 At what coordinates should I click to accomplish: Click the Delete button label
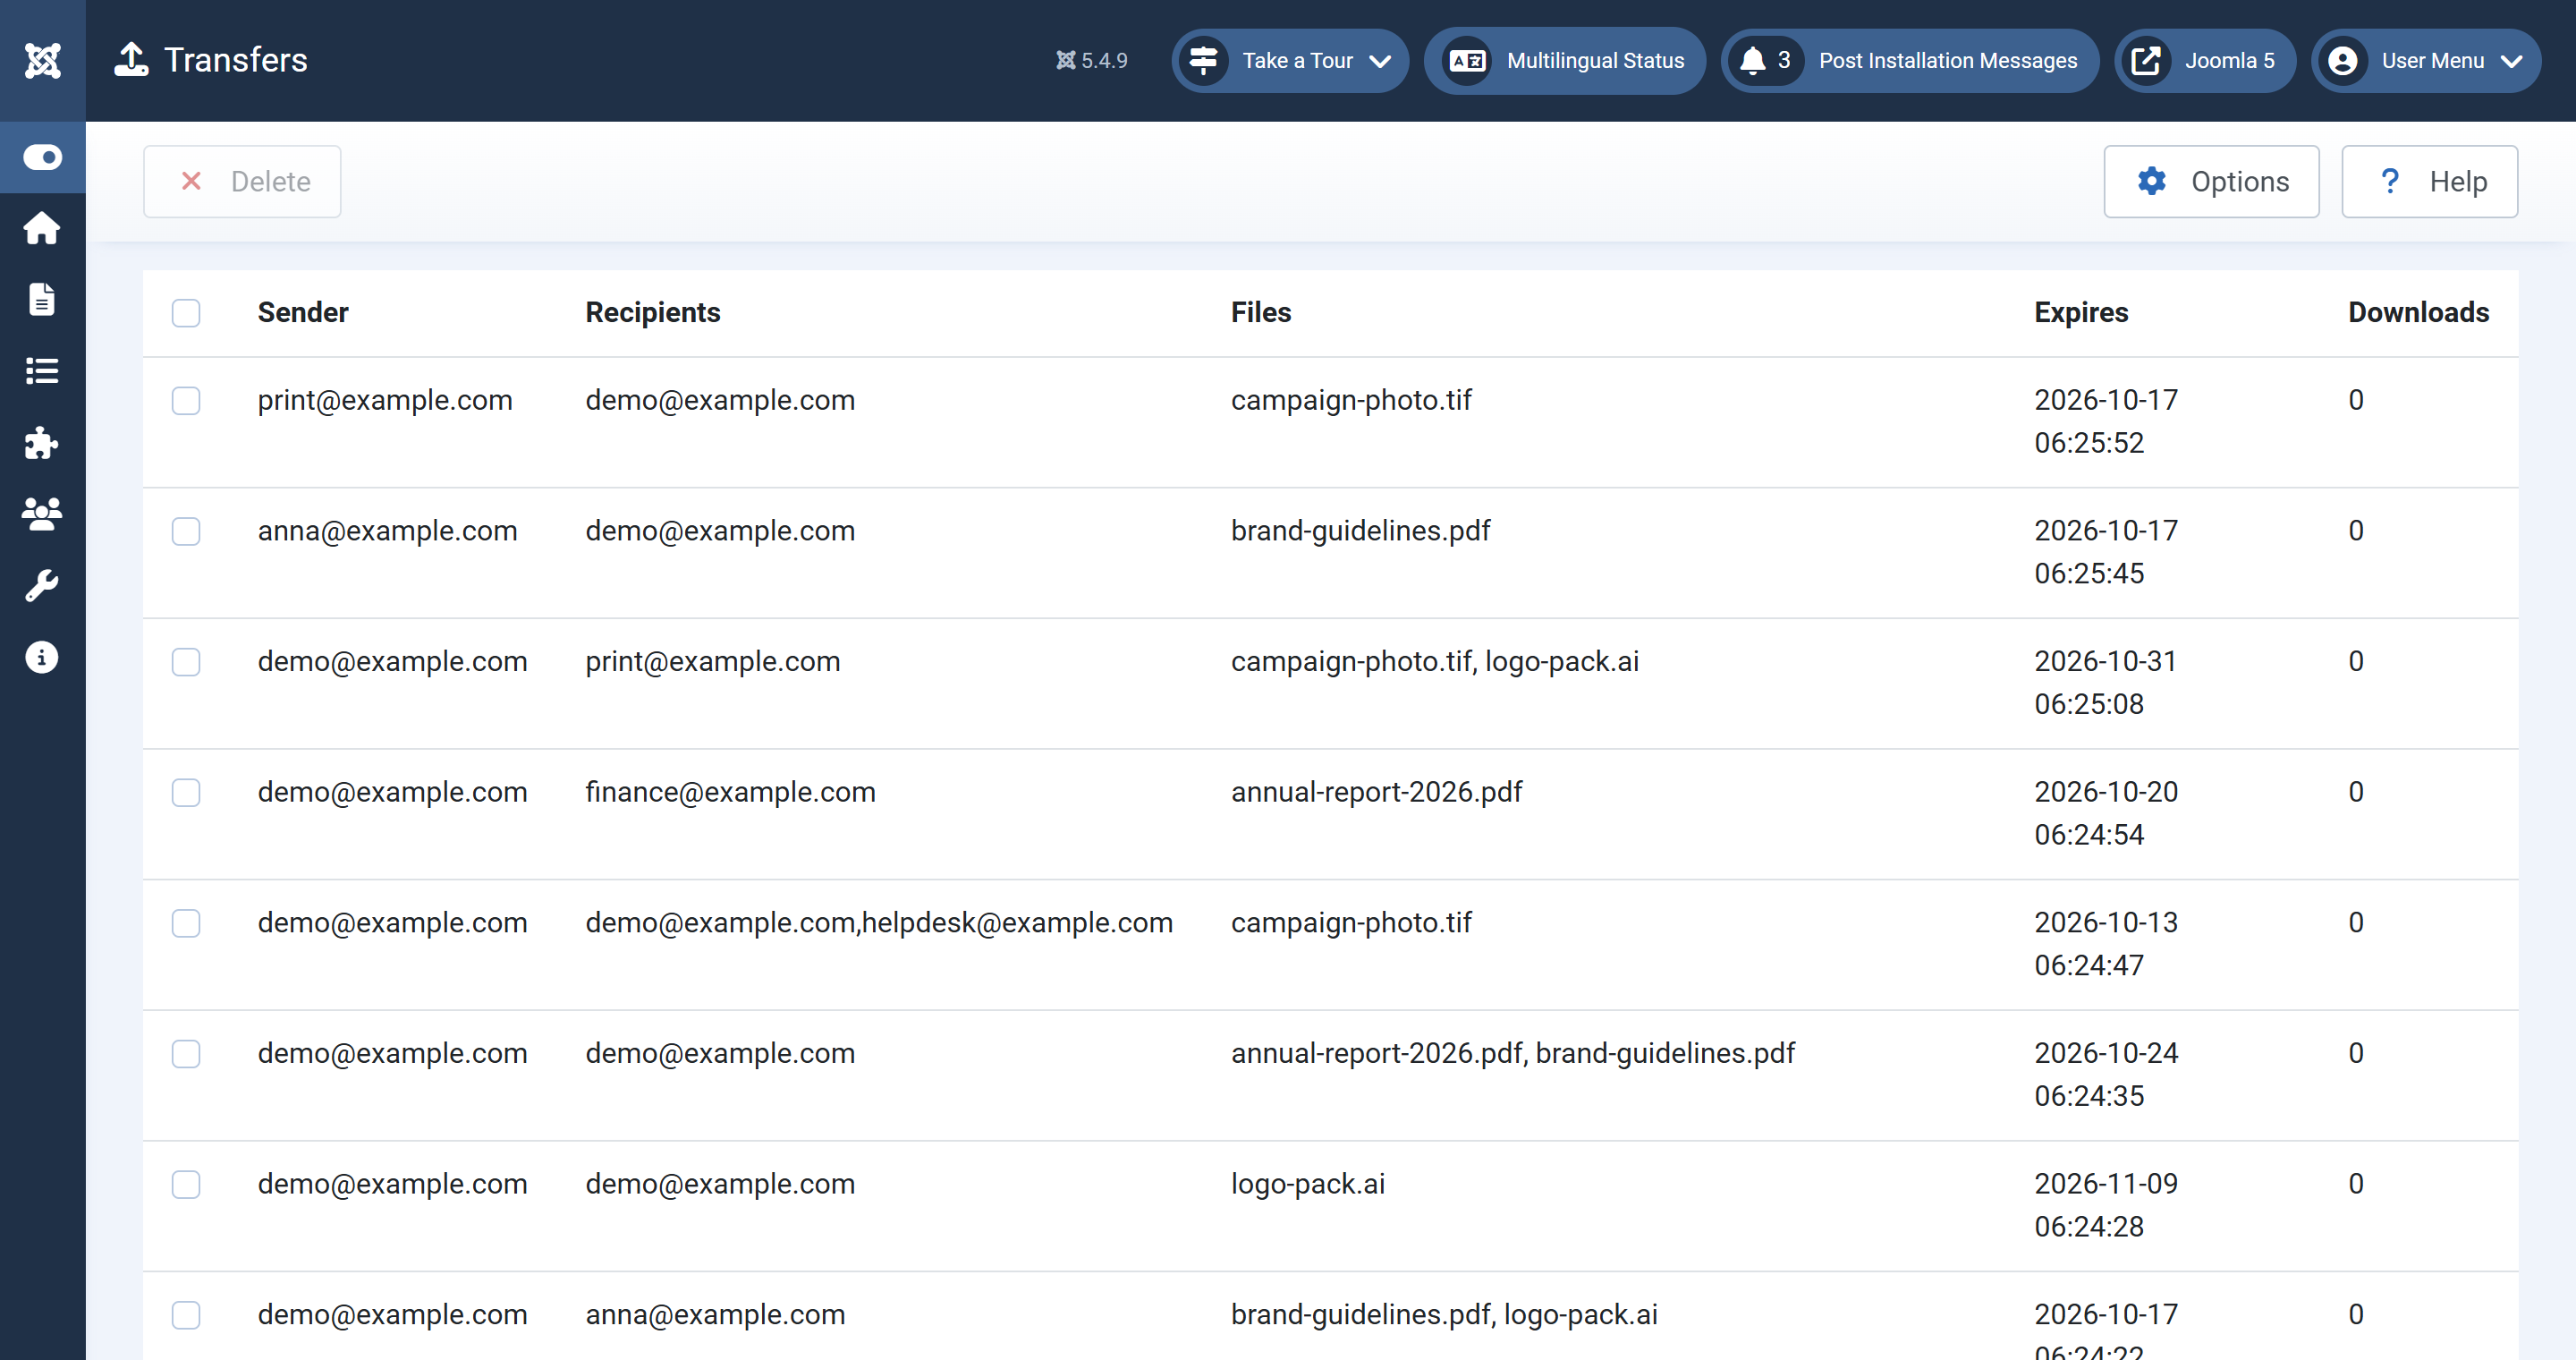(270, 181)
